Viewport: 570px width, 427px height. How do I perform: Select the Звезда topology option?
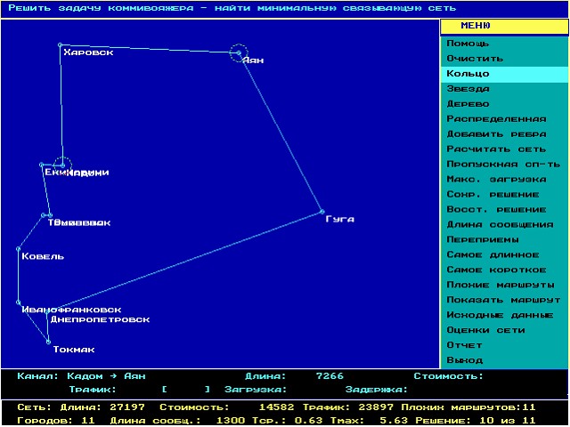468,89
